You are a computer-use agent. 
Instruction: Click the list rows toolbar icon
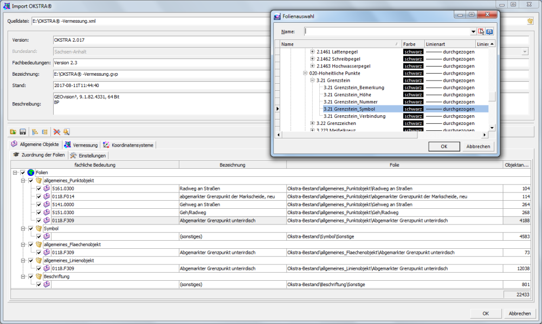tap(44, 132)
